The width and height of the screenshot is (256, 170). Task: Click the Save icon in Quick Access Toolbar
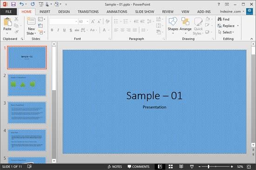click(13, 4)
